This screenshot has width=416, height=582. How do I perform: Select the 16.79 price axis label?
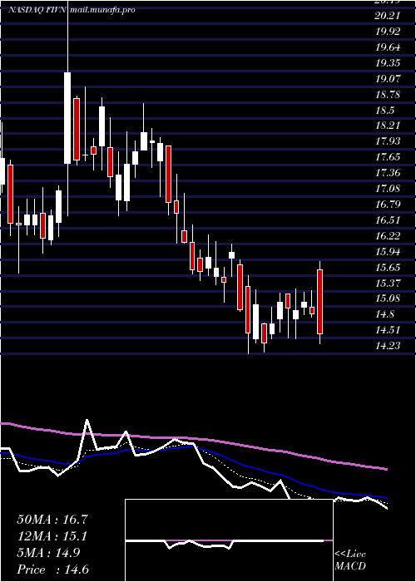[x=388, y=205]
